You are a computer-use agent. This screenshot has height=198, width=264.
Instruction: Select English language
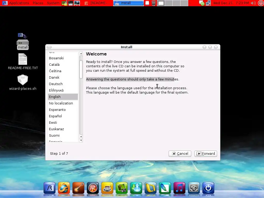63,97
